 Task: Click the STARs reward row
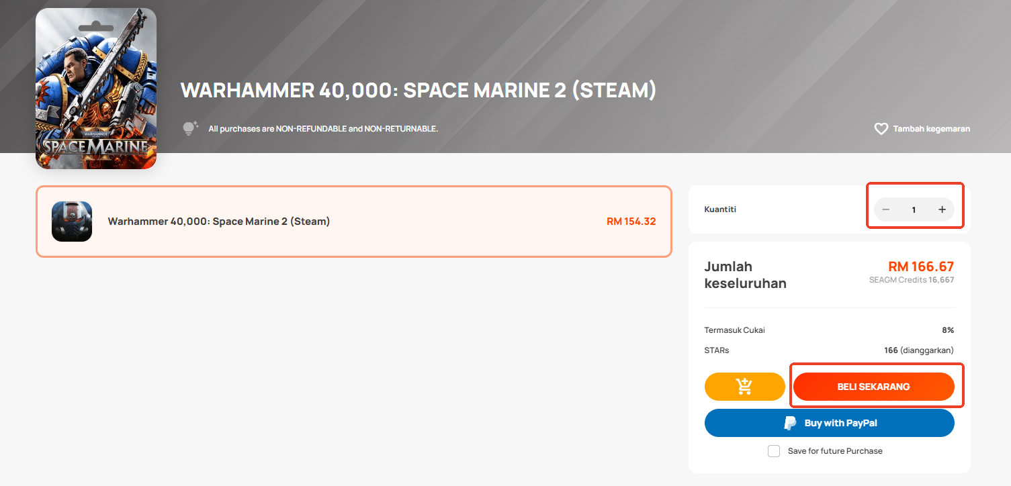(x=829, y=350)
